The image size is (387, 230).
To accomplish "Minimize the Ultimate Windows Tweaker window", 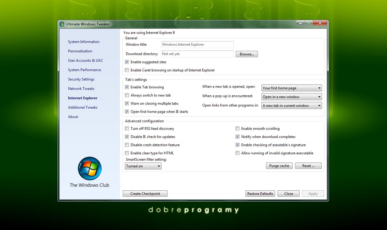I will (300, 23).
